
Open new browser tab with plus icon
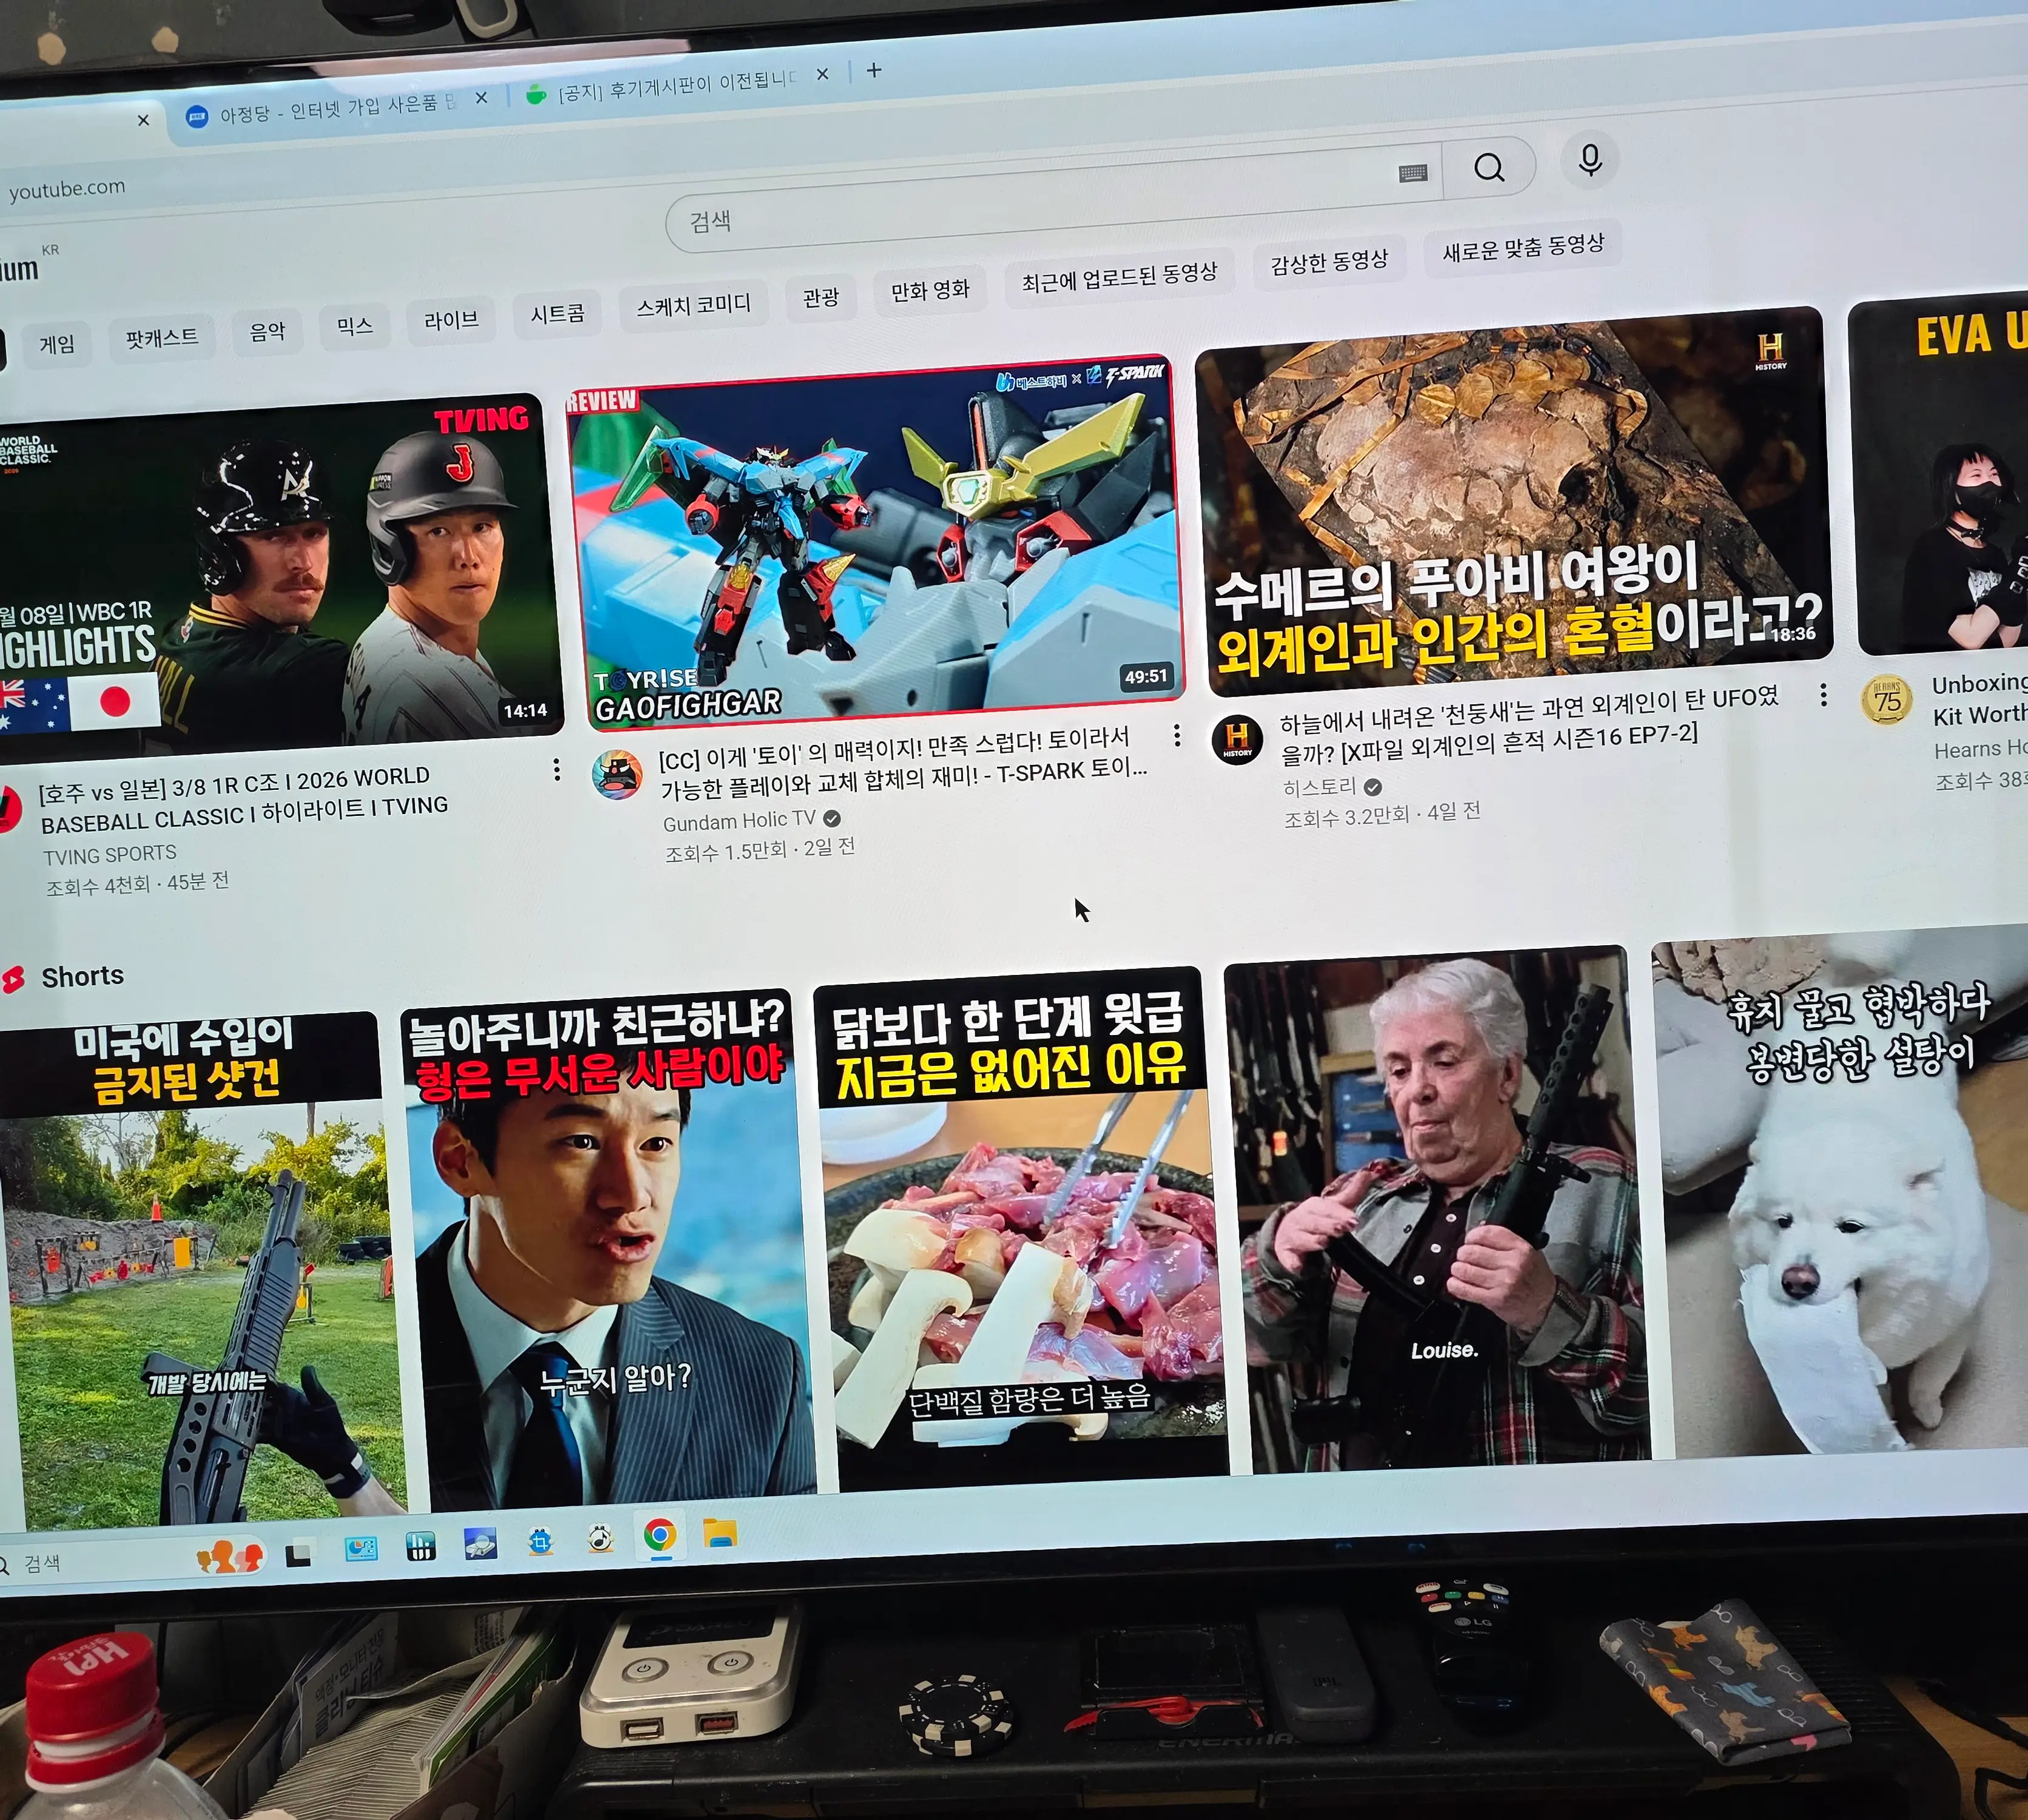click(x=873, y=70)
